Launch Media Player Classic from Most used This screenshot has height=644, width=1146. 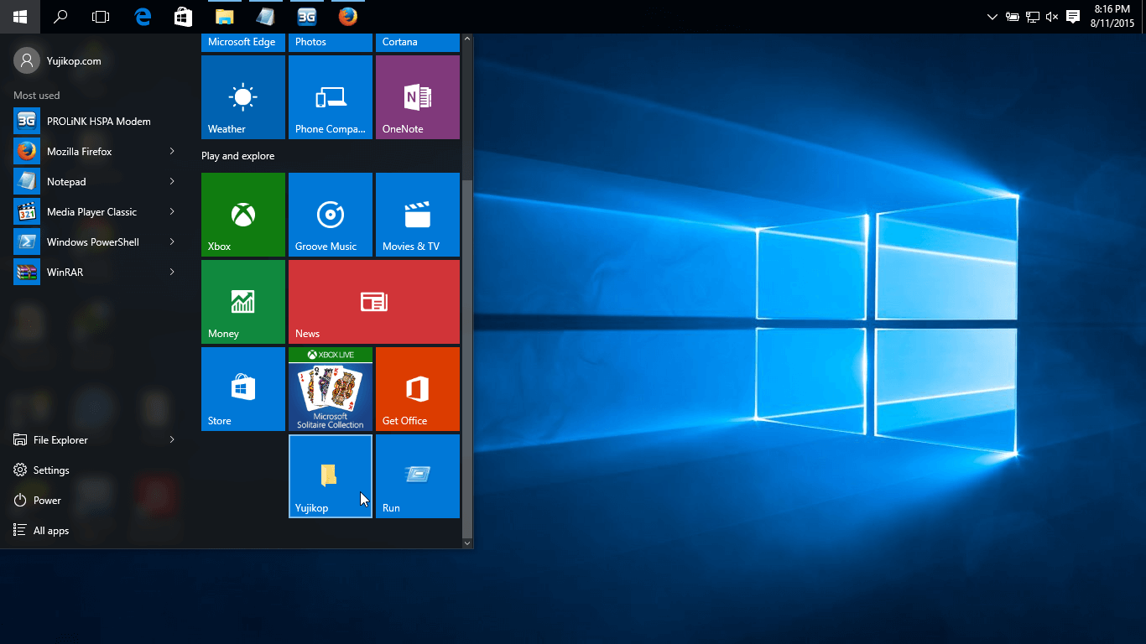pyautogui.click(x=96, y=212)
